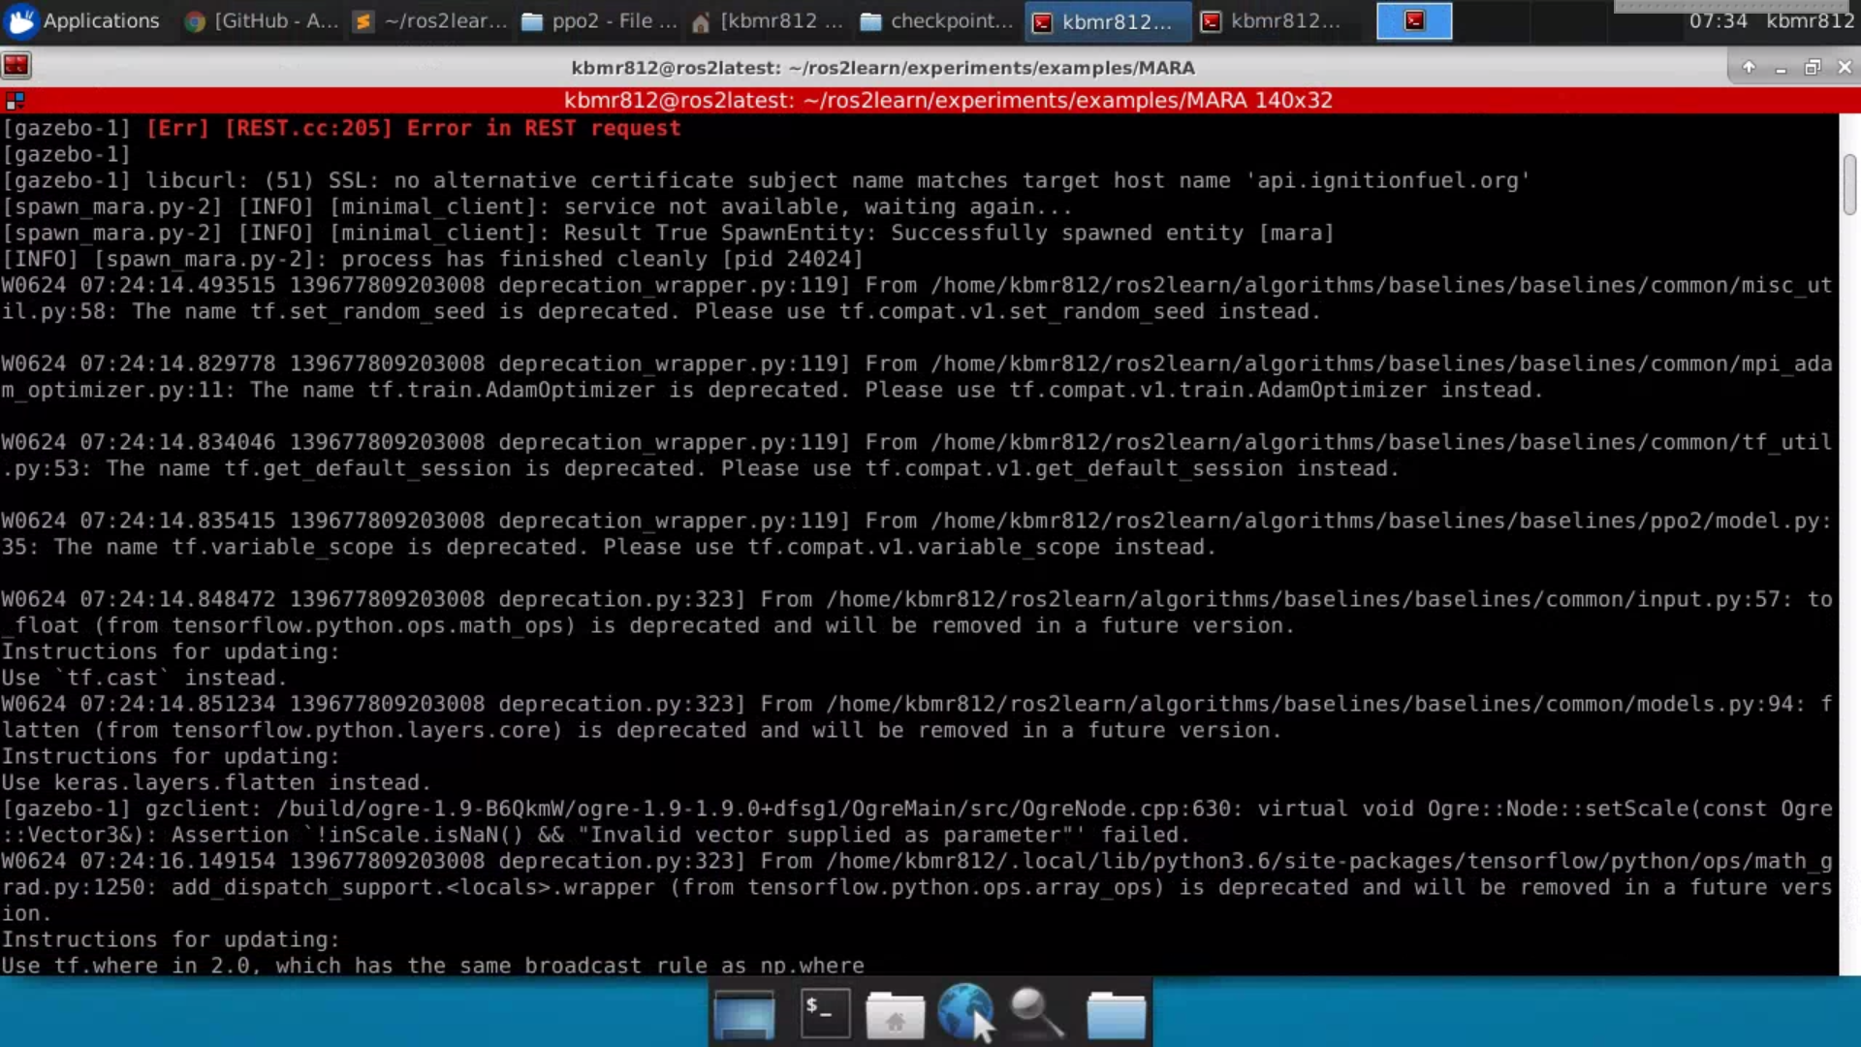
Task: Open the home folder from the dock
Action: [894, 1012]
